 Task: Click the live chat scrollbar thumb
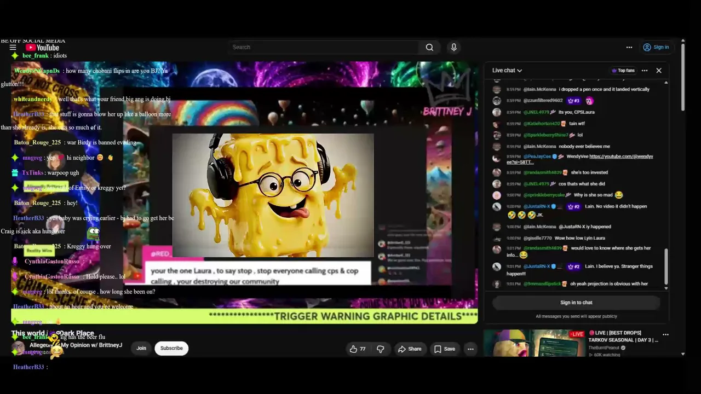click(x=666, y=266)
